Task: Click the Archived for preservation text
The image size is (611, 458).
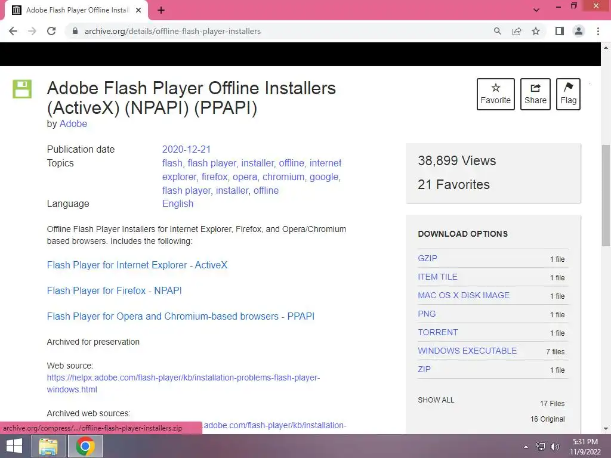Action: coord(93,342)
